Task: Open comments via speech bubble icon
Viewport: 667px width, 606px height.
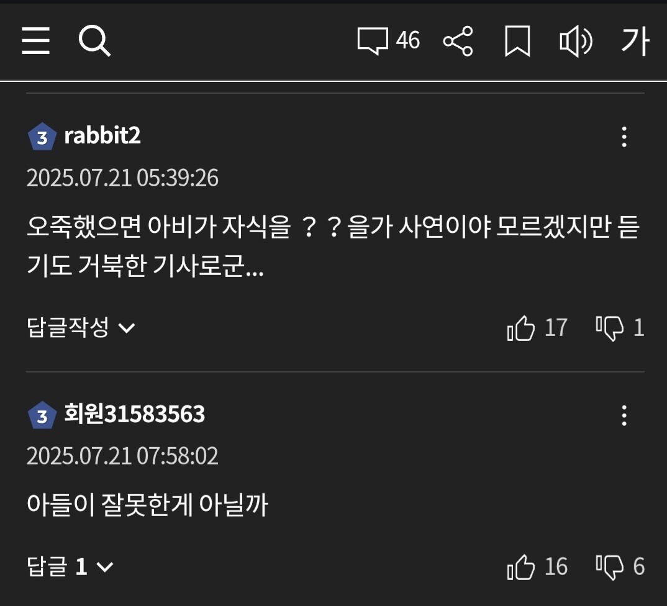Action: (x=373, y=41)
